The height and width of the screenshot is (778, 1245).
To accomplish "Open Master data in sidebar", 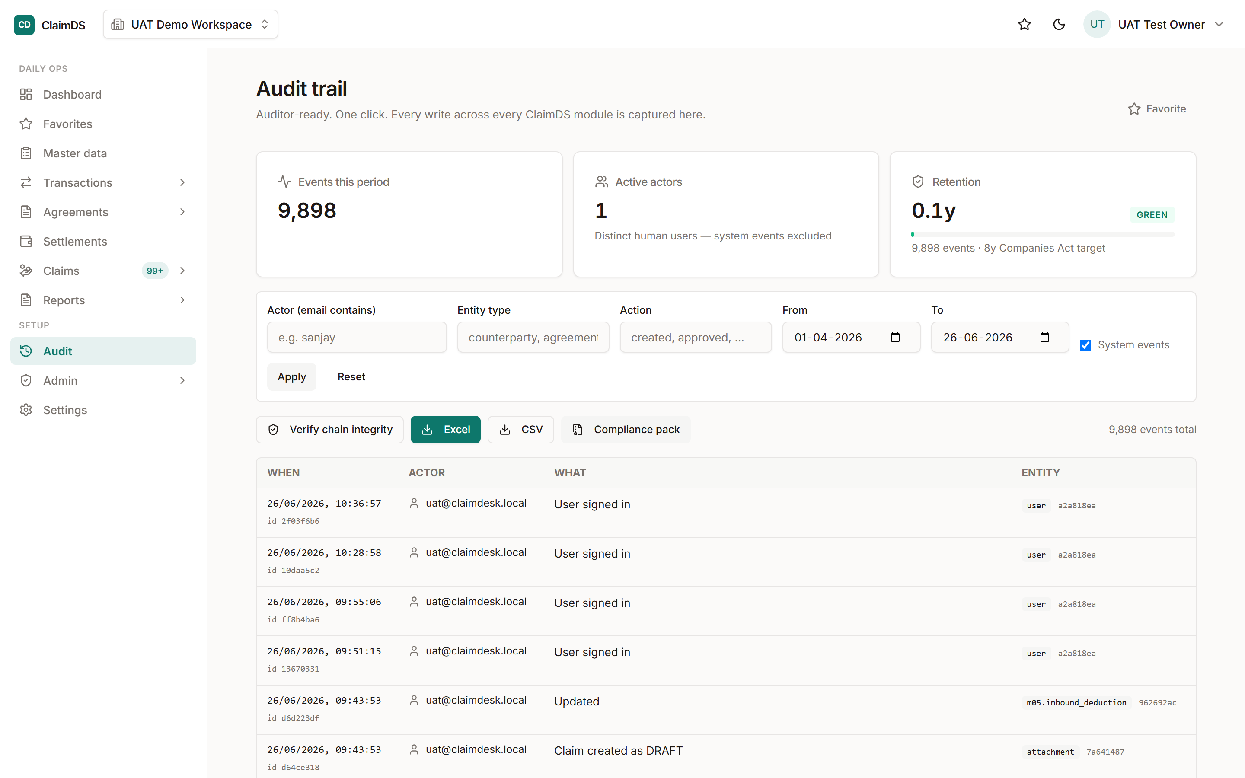I will (x=103, y=153).
